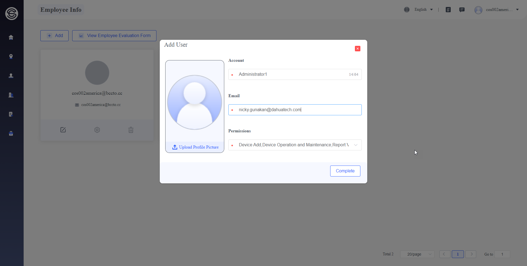Open the home icon in sidebar

tap(11, 37)
